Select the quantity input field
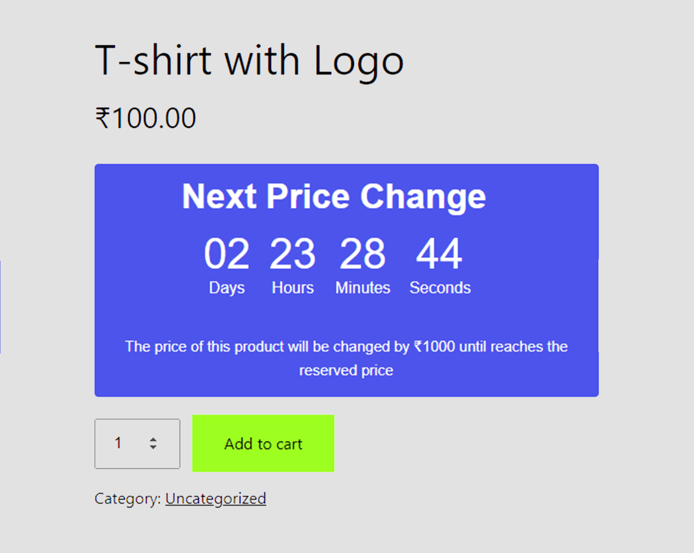The image size is (694, 553). tap(123, 444)
